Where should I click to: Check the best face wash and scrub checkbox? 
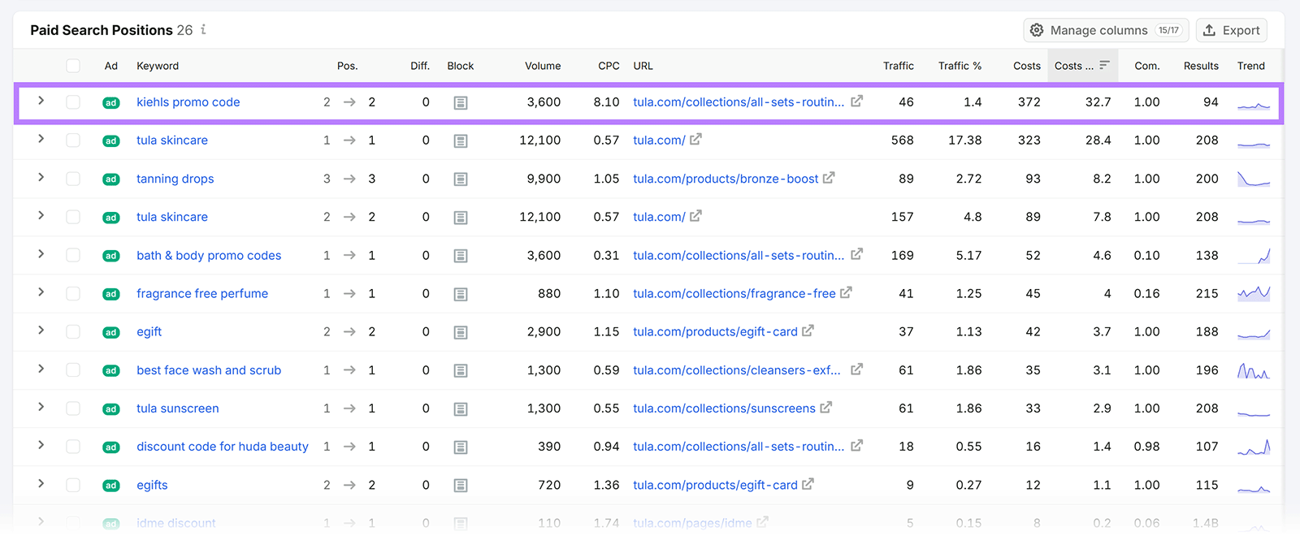pos(73,369)
